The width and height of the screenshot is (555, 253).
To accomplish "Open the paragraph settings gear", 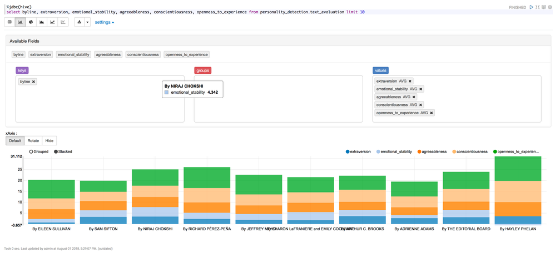I will 549,7.
